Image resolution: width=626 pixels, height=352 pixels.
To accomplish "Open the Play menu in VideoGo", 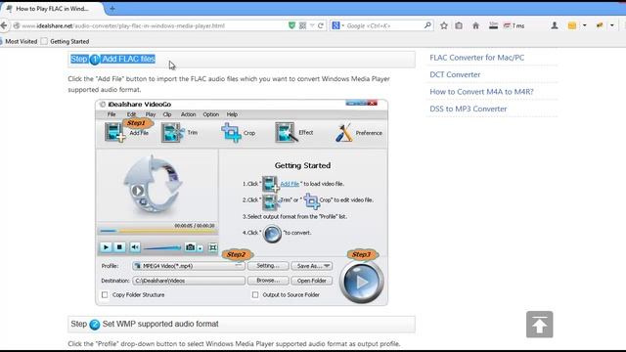I will click(151, 114).
